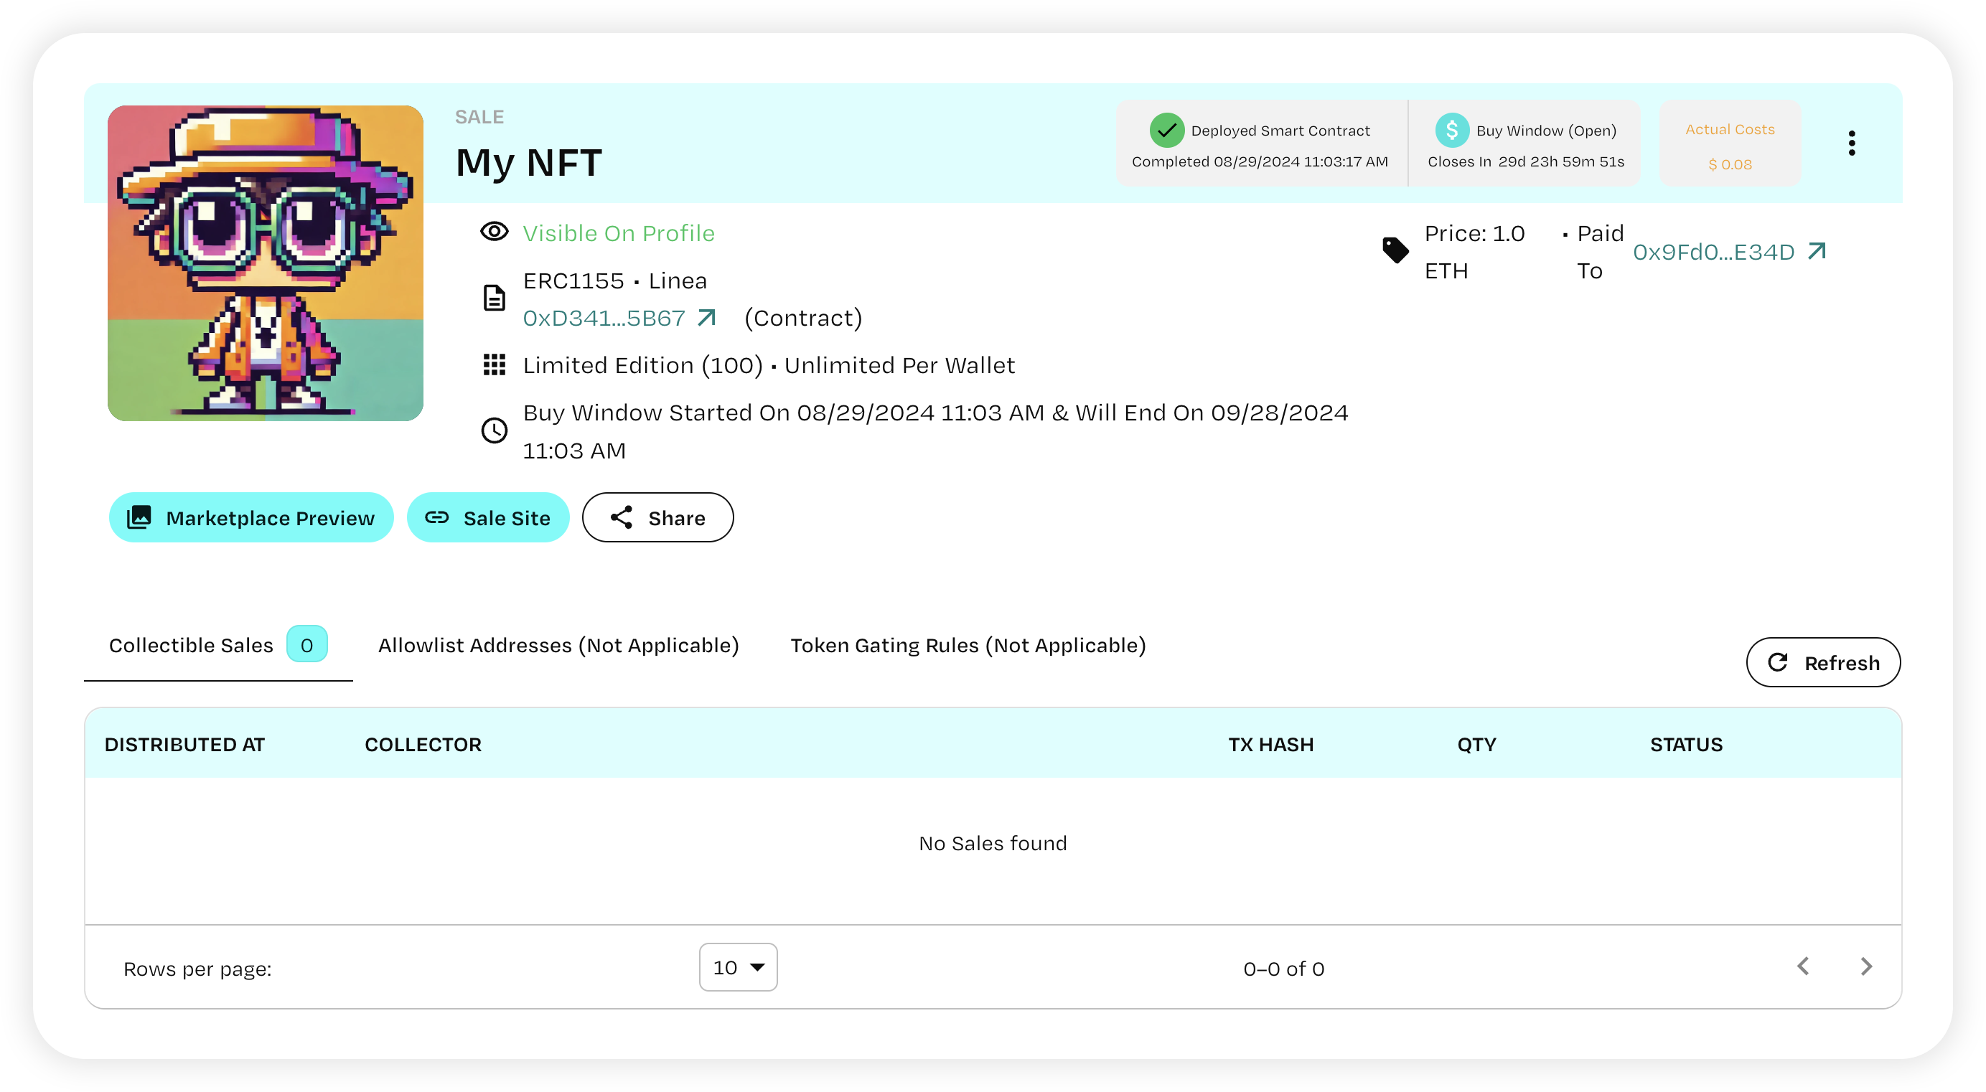This screenshot has width=1986, height=1092.
Task: Expand the Token Gating Rules tab section
Action: pos(970,646)
